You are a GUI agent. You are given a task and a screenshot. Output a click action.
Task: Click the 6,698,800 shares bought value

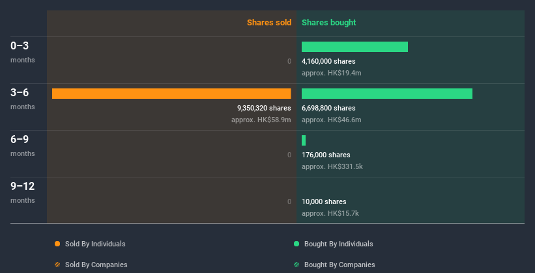click(x=328, y=108)
